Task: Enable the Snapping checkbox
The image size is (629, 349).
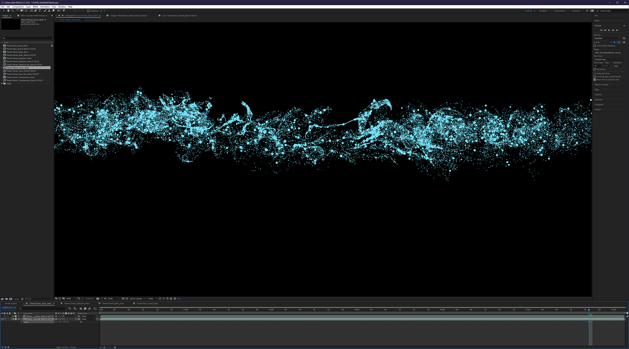Action: (x=88, y=11)
